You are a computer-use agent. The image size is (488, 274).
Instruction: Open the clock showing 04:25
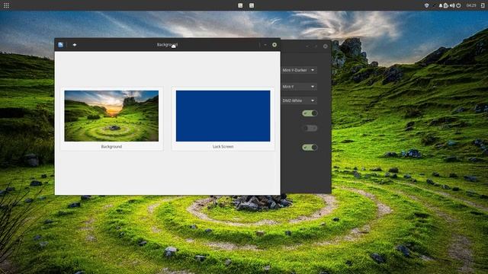tap(471, 5)
